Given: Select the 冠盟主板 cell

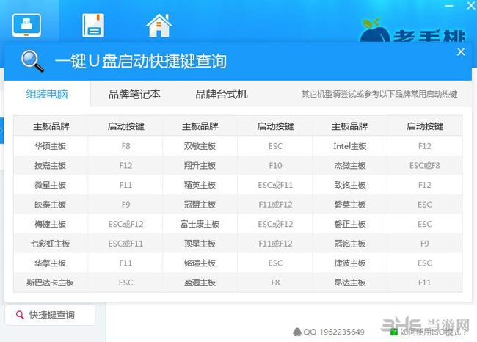Looking at the screenshot, I should pyautogui.click(x=200, y=205).
